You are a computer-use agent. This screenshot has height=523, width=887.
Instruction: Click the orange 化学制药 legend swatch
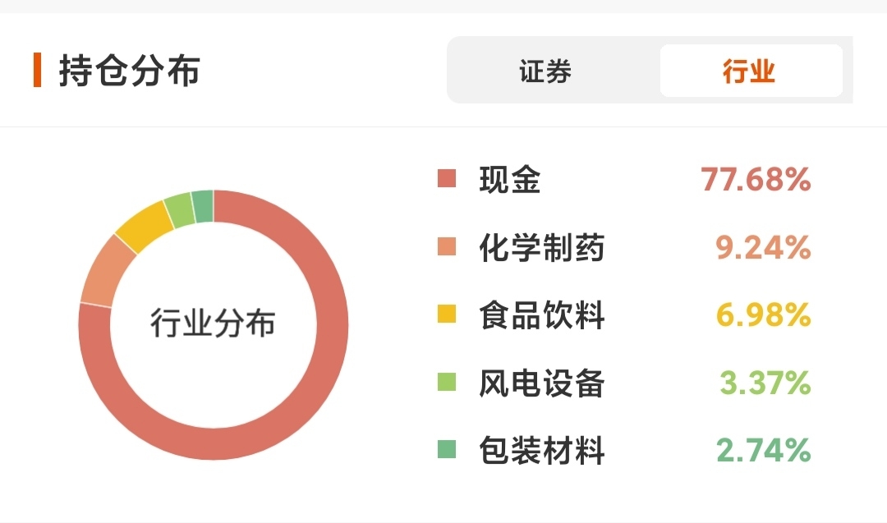pos(446,246)
